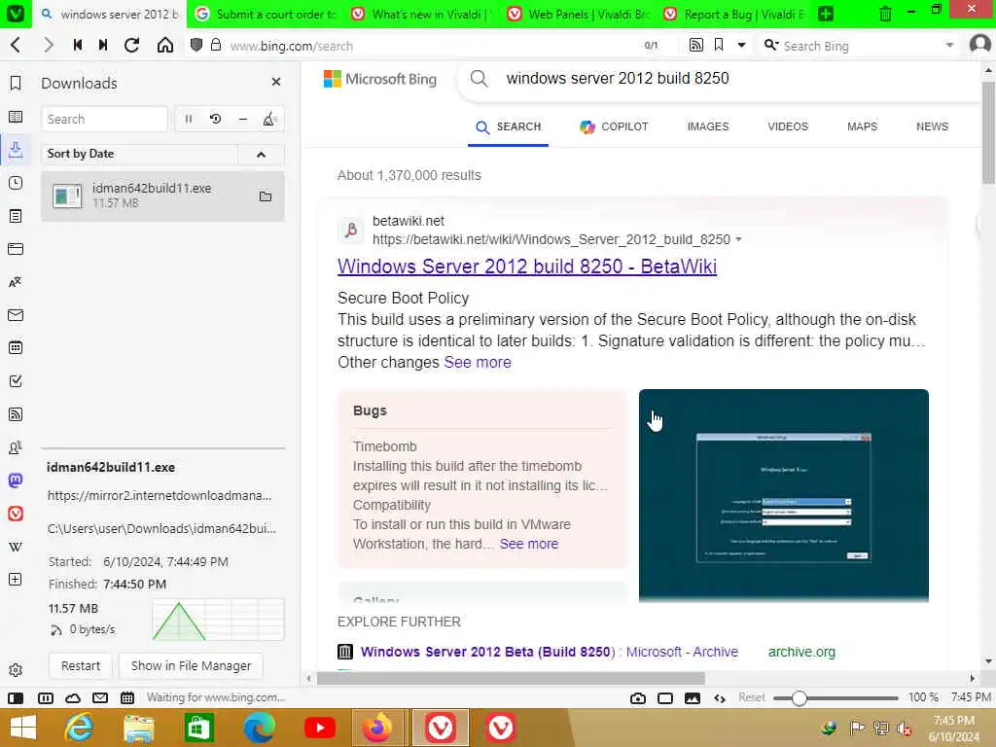Screen dimensions: 996x747
Task: Open the Downloads panel icon
Action: (16, 150)
